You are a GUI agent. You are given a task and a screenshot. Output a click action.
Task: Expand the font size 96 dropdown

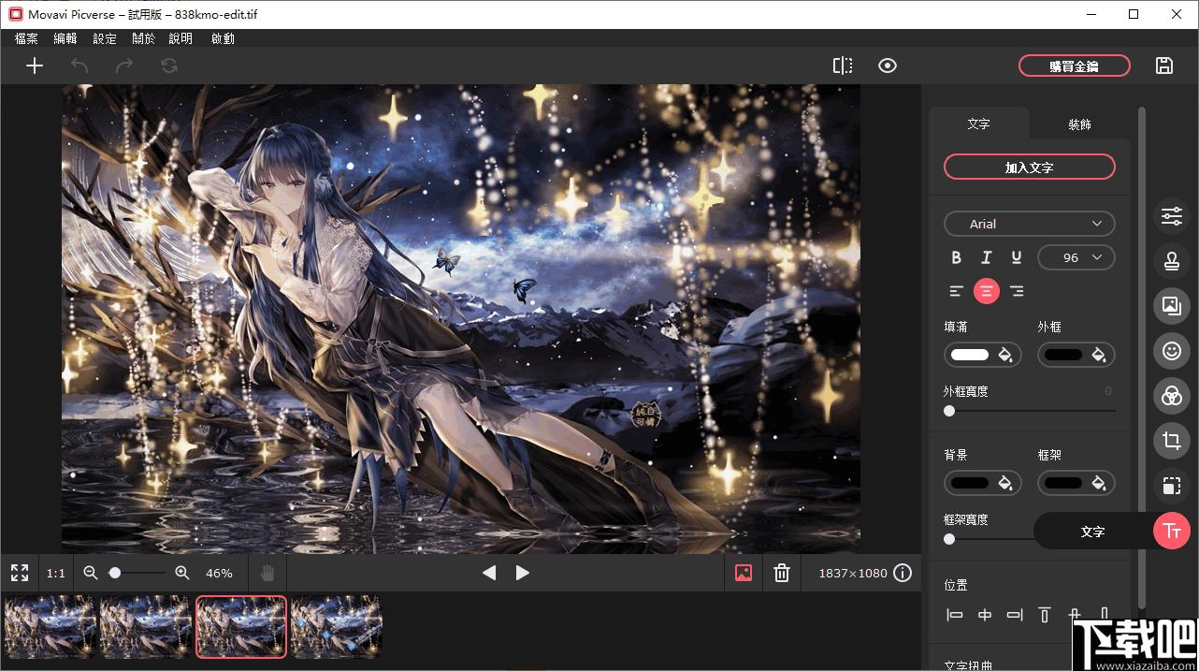[1076, 257]
